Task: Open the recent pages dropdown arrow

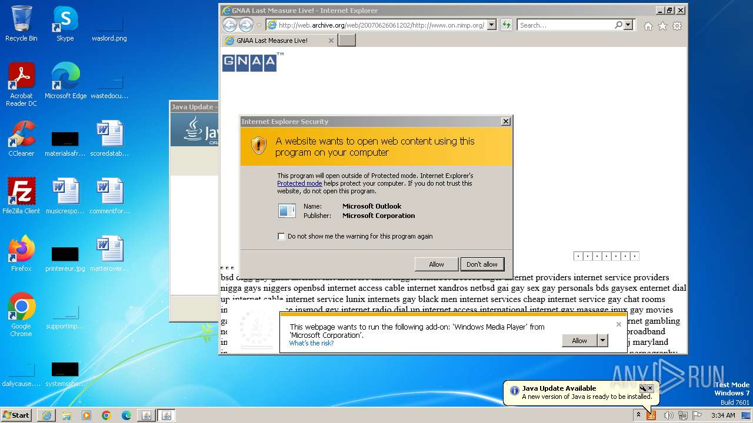Action: (259, 25)
